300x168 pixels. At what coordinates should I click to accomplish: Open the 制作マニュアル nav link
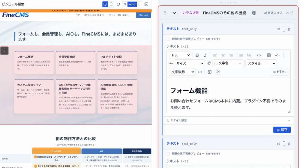[x=94, y=15]
